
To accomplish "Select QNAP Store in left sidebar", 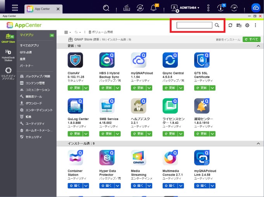I will tap(8, 38).
